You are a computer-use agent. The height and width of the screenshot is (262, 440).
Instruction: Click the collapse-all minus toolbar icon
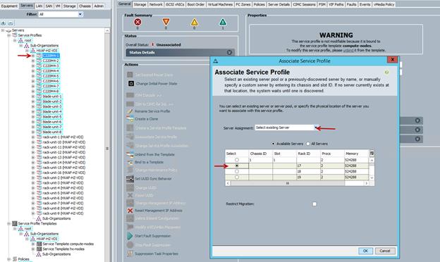[x=11, y=23]
